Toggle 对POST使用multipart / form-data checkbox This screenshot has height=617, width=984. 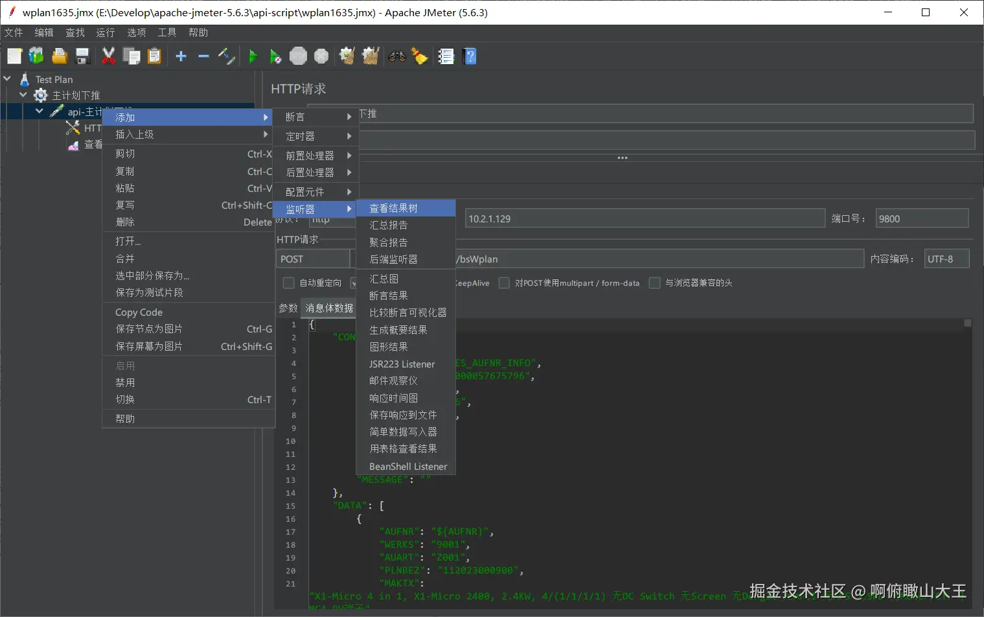coord(504,283)
